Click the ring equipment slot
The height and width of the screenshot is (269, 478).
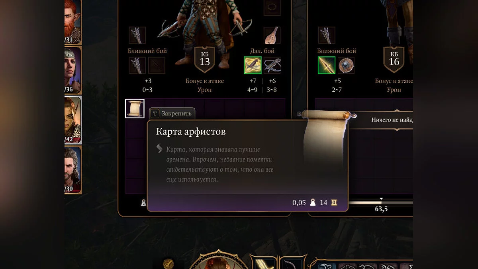pyautogui.click(x=272, y=7)
